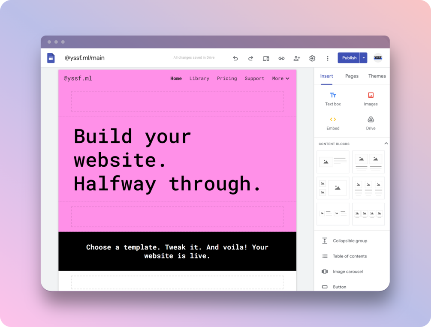The height and width of the screenshot is (327, 431).
Task: Insert an Image carousel
Action: [x=347, y=271]
